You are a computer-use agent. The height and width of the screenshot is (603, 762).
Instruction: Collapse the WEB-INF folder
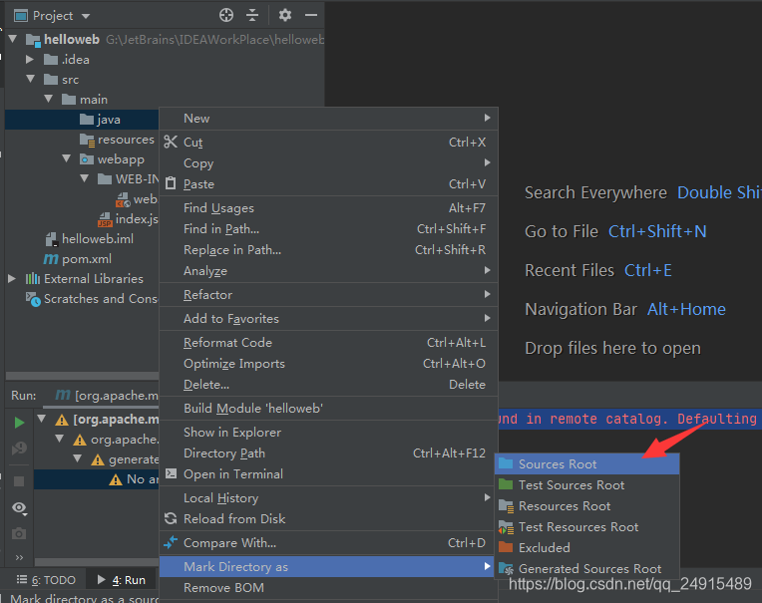click(x=85, y=178)
